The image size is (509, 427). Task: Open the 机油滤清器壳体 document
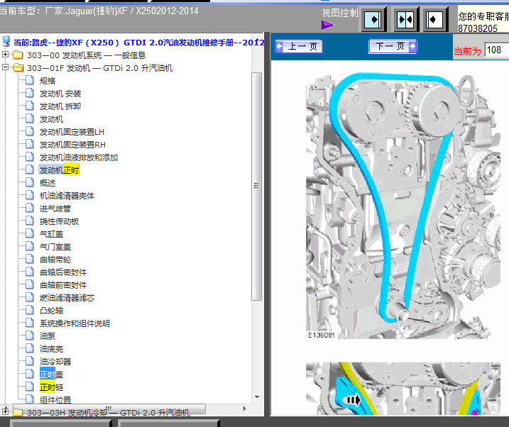[67, 196]
